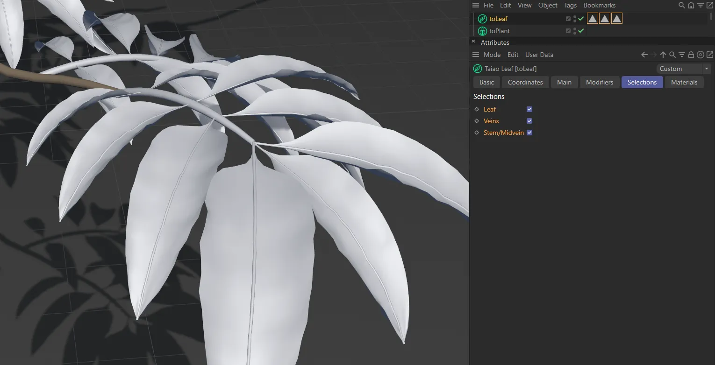Select the third triangle selection tag on toLeaf
The height and width of the screenshot is (365, 715).
point(617,18)
